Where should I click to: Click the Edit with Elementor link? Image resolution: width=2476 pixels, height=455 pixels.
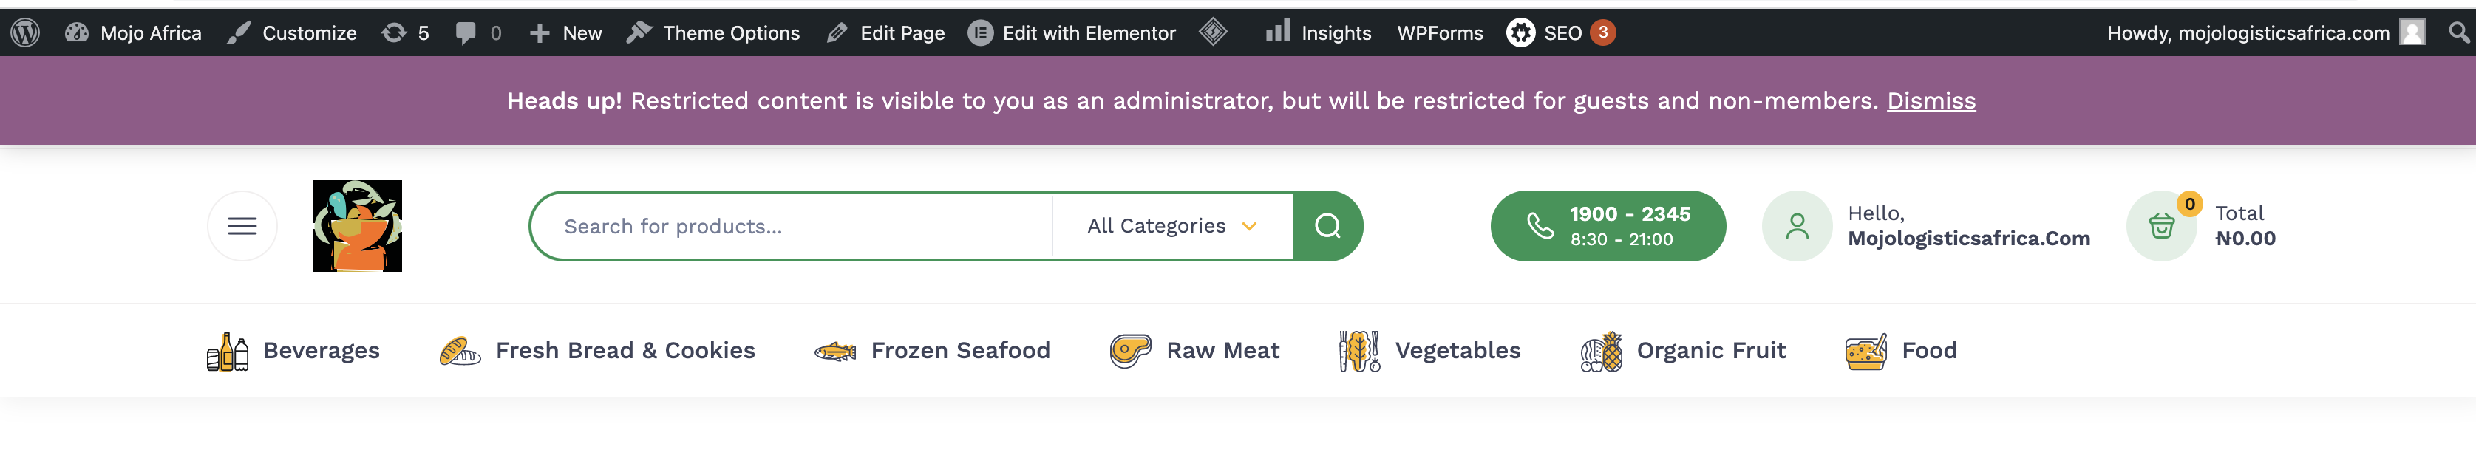click(1072, 32)
